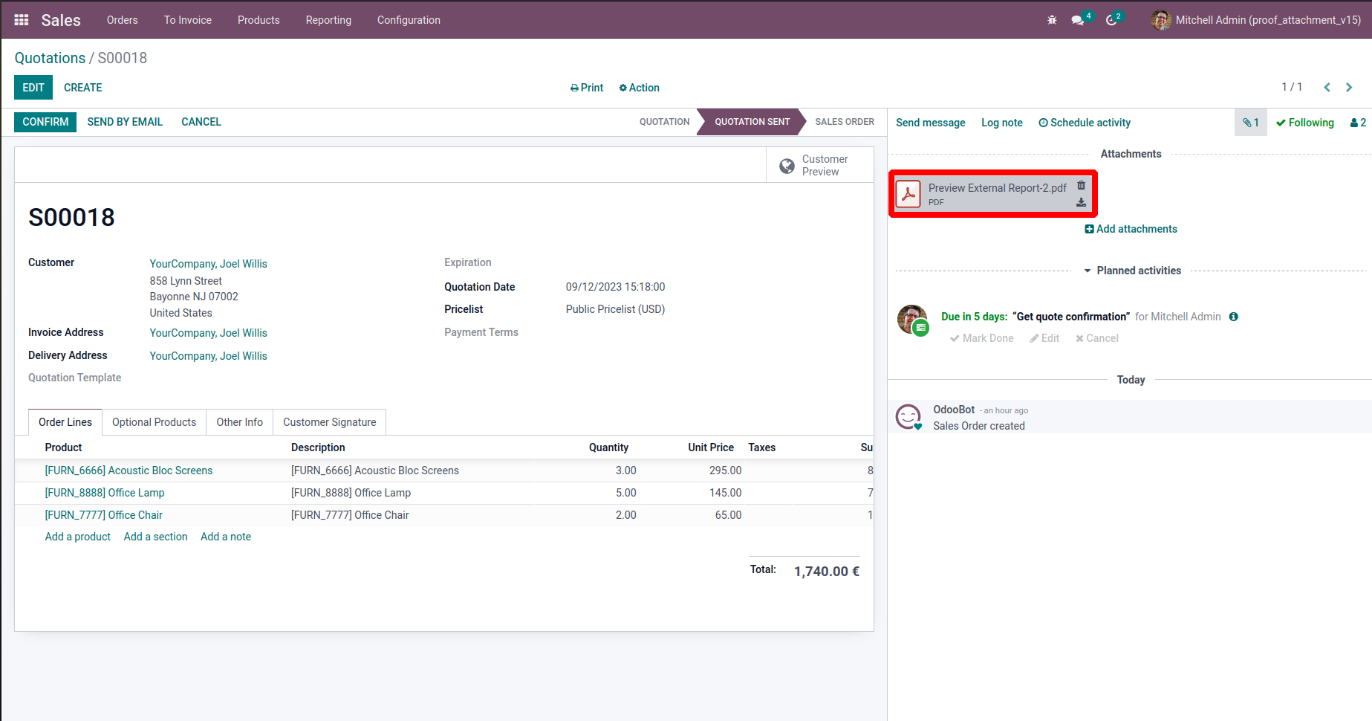Open the activities clock icon
Viewport: 1372px width, 721px height.
[x=1111, y=20]
